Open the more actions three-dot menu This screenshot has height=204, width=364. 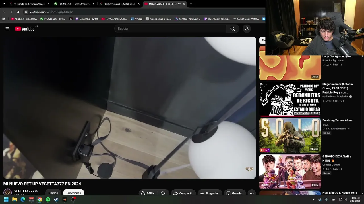tap(252, 193)
